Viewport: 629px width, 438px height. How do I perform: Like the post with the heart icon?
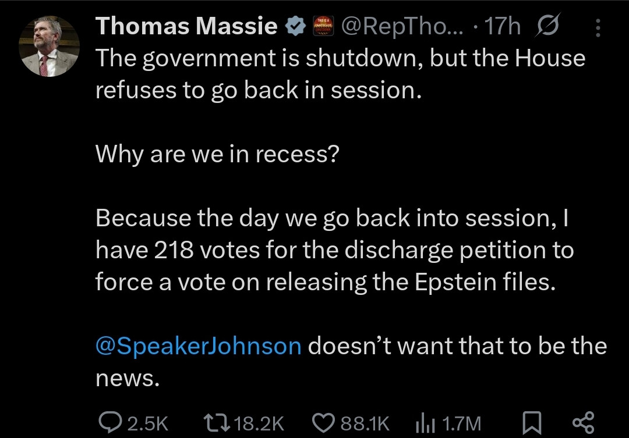pos(323,422)
